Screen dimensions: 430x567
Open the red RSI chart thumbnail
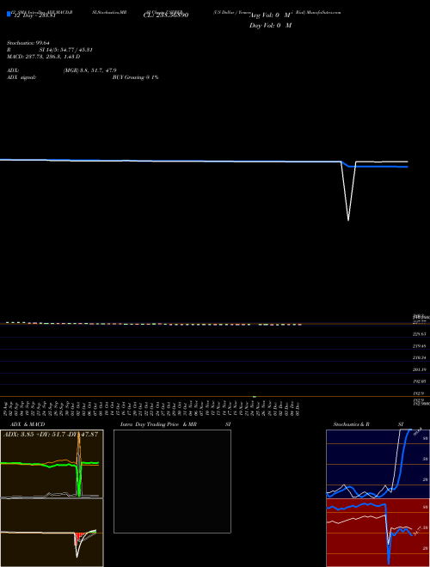point(378,533)
